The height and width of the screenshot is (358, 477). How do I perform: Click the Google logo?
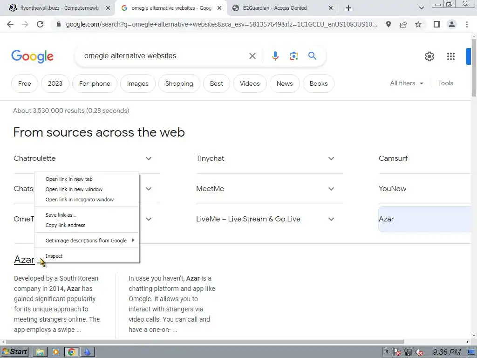point(32,56)
